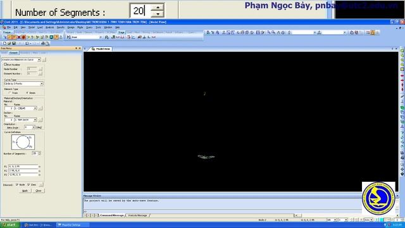
Task: Switch to Magnifier Settings taskbar button
Action: click(72, 225)
